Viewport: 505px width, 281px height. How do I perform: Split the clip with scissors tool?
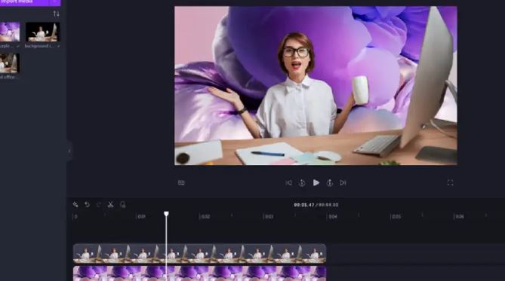click(x=110, y=204)
